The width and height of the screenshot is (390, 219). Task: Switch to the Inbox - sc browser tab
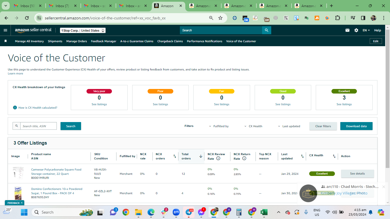pos(97,6)
